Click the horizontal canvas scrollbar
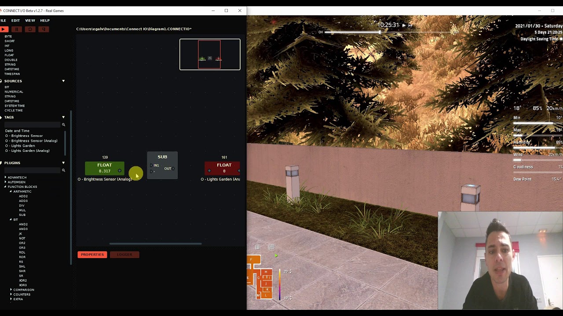The width and height of the screenshot is (563, 316). [155, 244]
